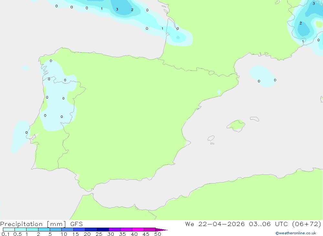Select the 2–5 mm legend color swatch
The height and width of the screenshot is (236, 323).
point(44,230)
